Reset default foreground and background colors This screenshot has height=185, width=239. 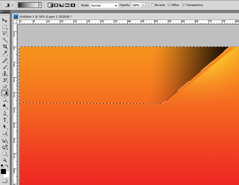2,166
